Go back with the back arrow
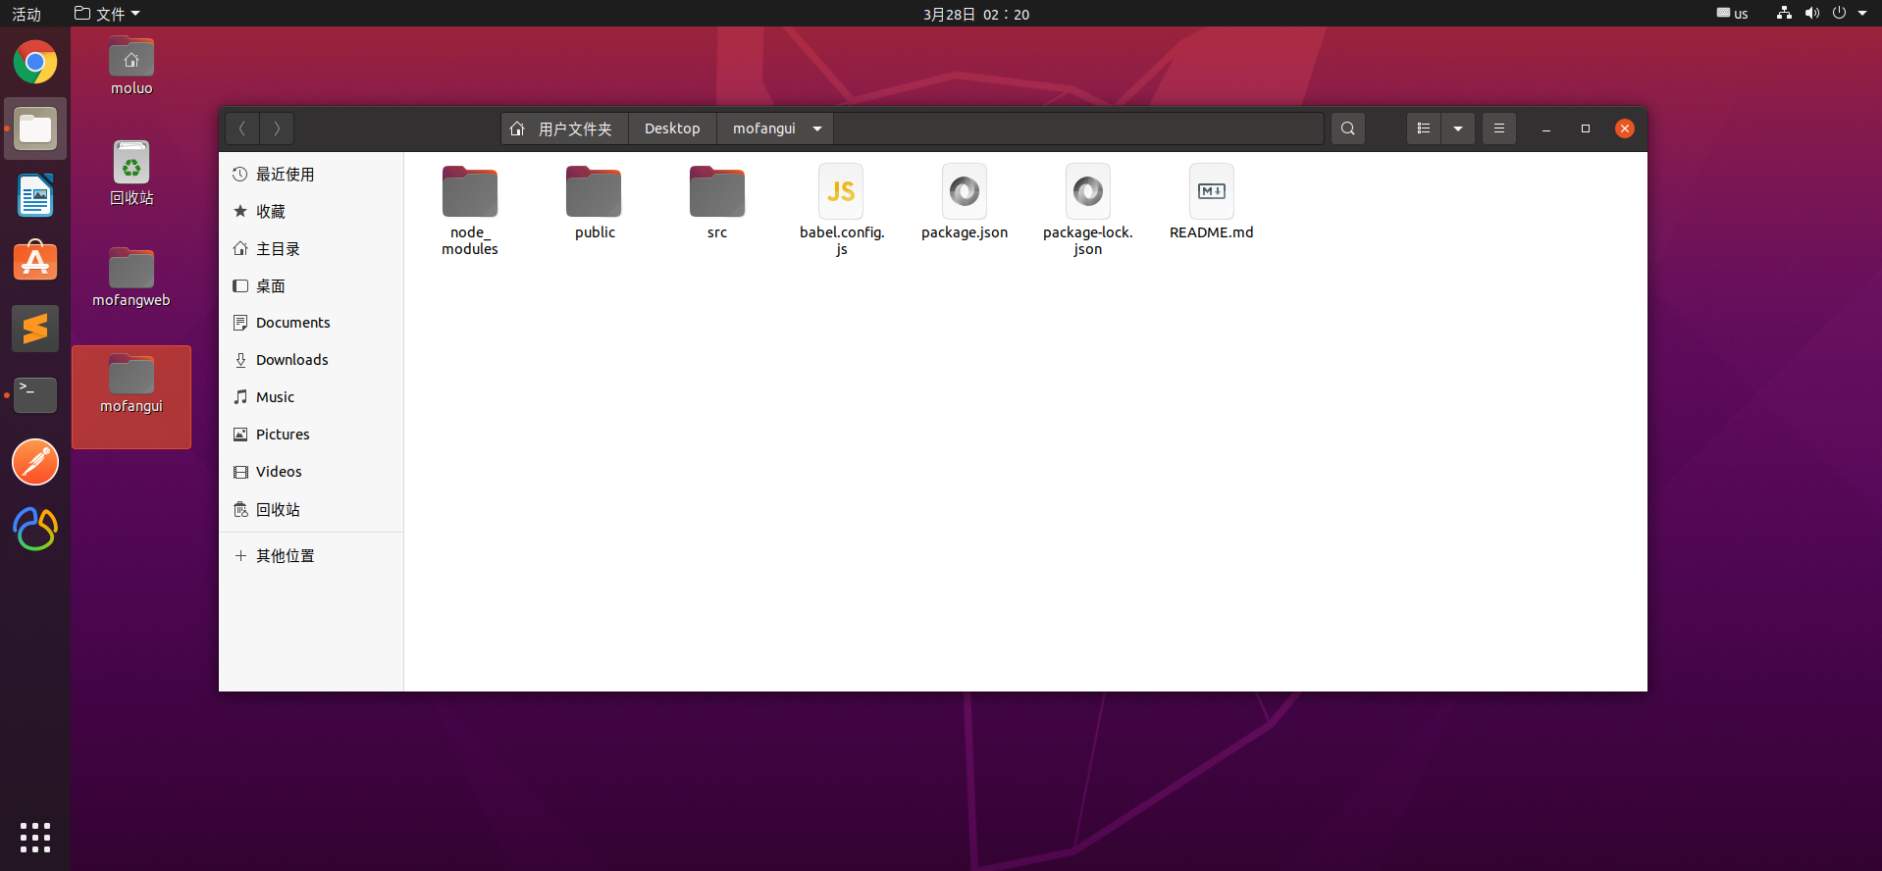The height and width of the screenshot is (871, 1882). pos(242,128)
